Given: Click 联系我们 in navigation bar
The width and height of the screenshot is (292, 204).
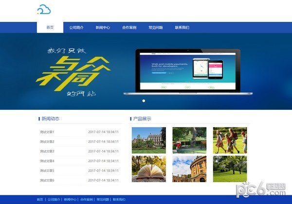Looking at the screenshot, I should 182,28.
